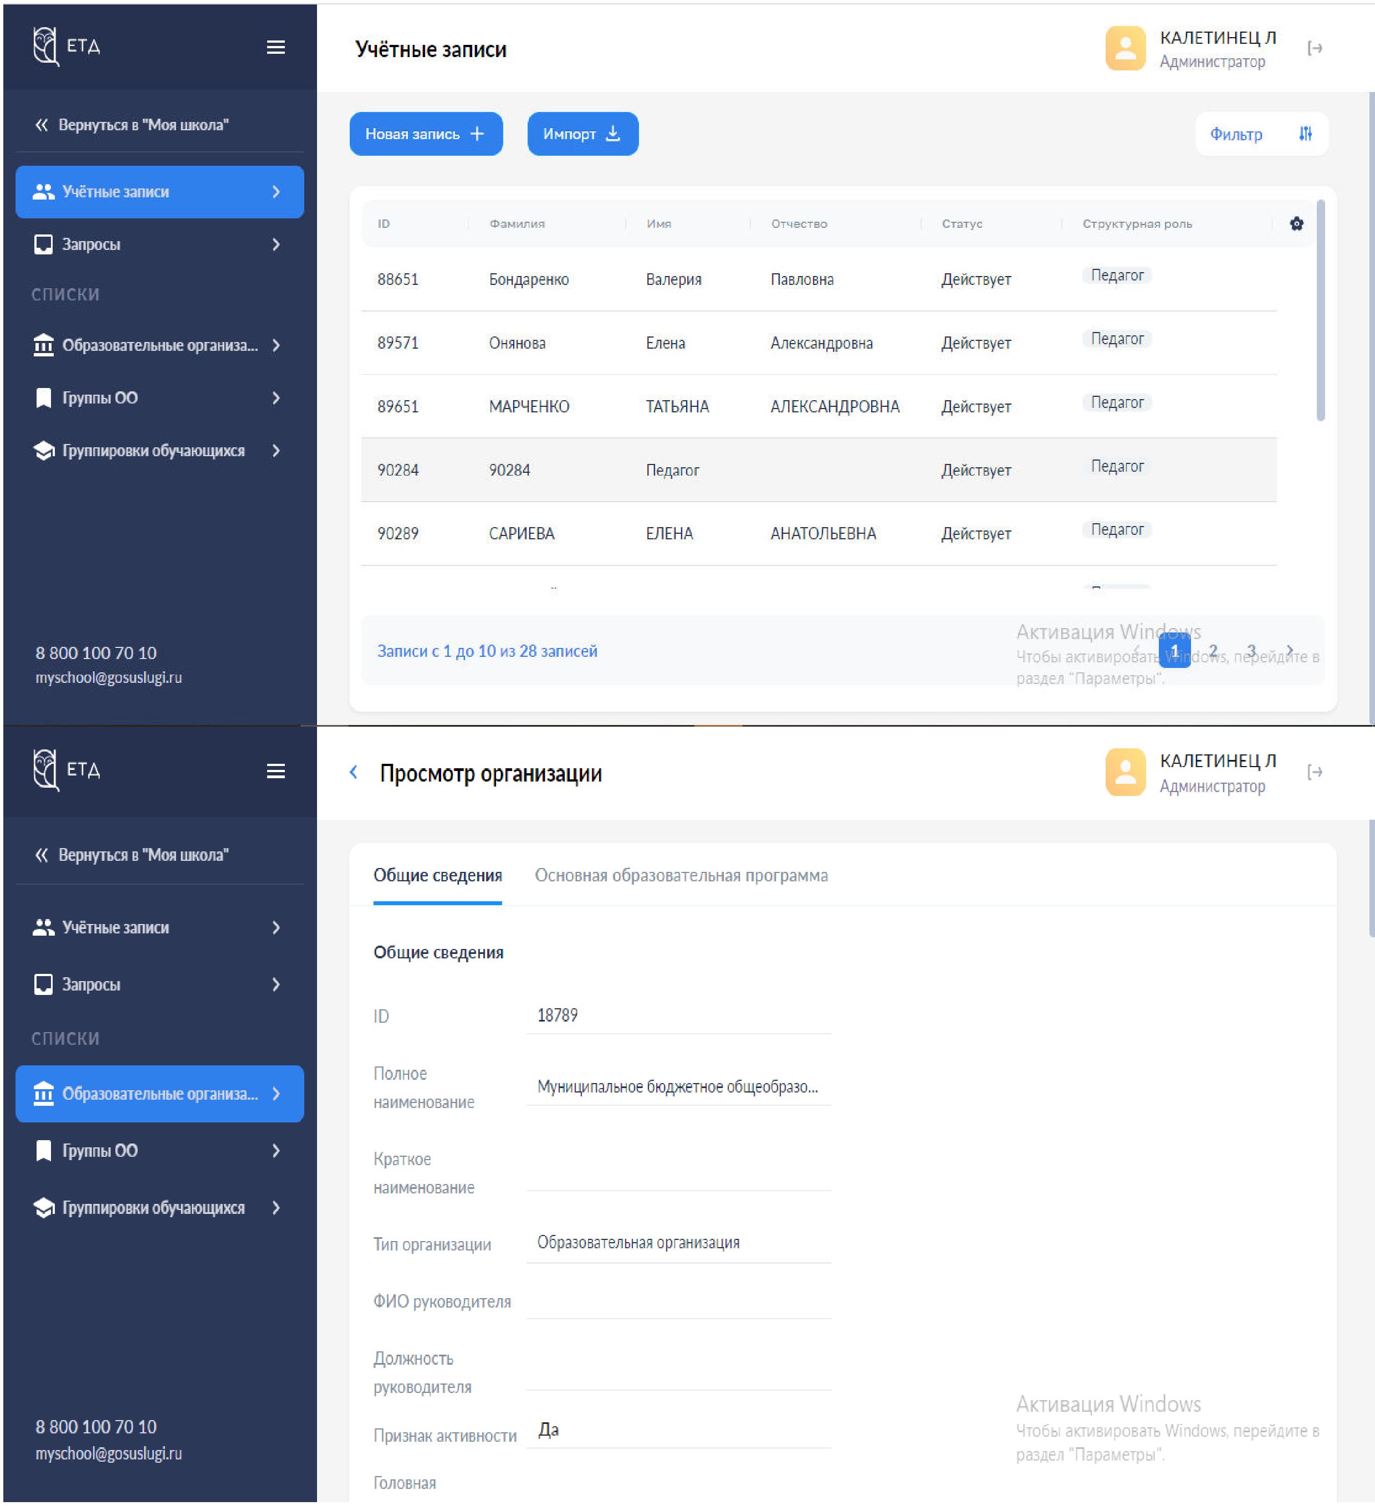This screenshot has width=1375, height=1506.
Task: Go back using arrow beside Просмотр организации
Action: (354, 772)
